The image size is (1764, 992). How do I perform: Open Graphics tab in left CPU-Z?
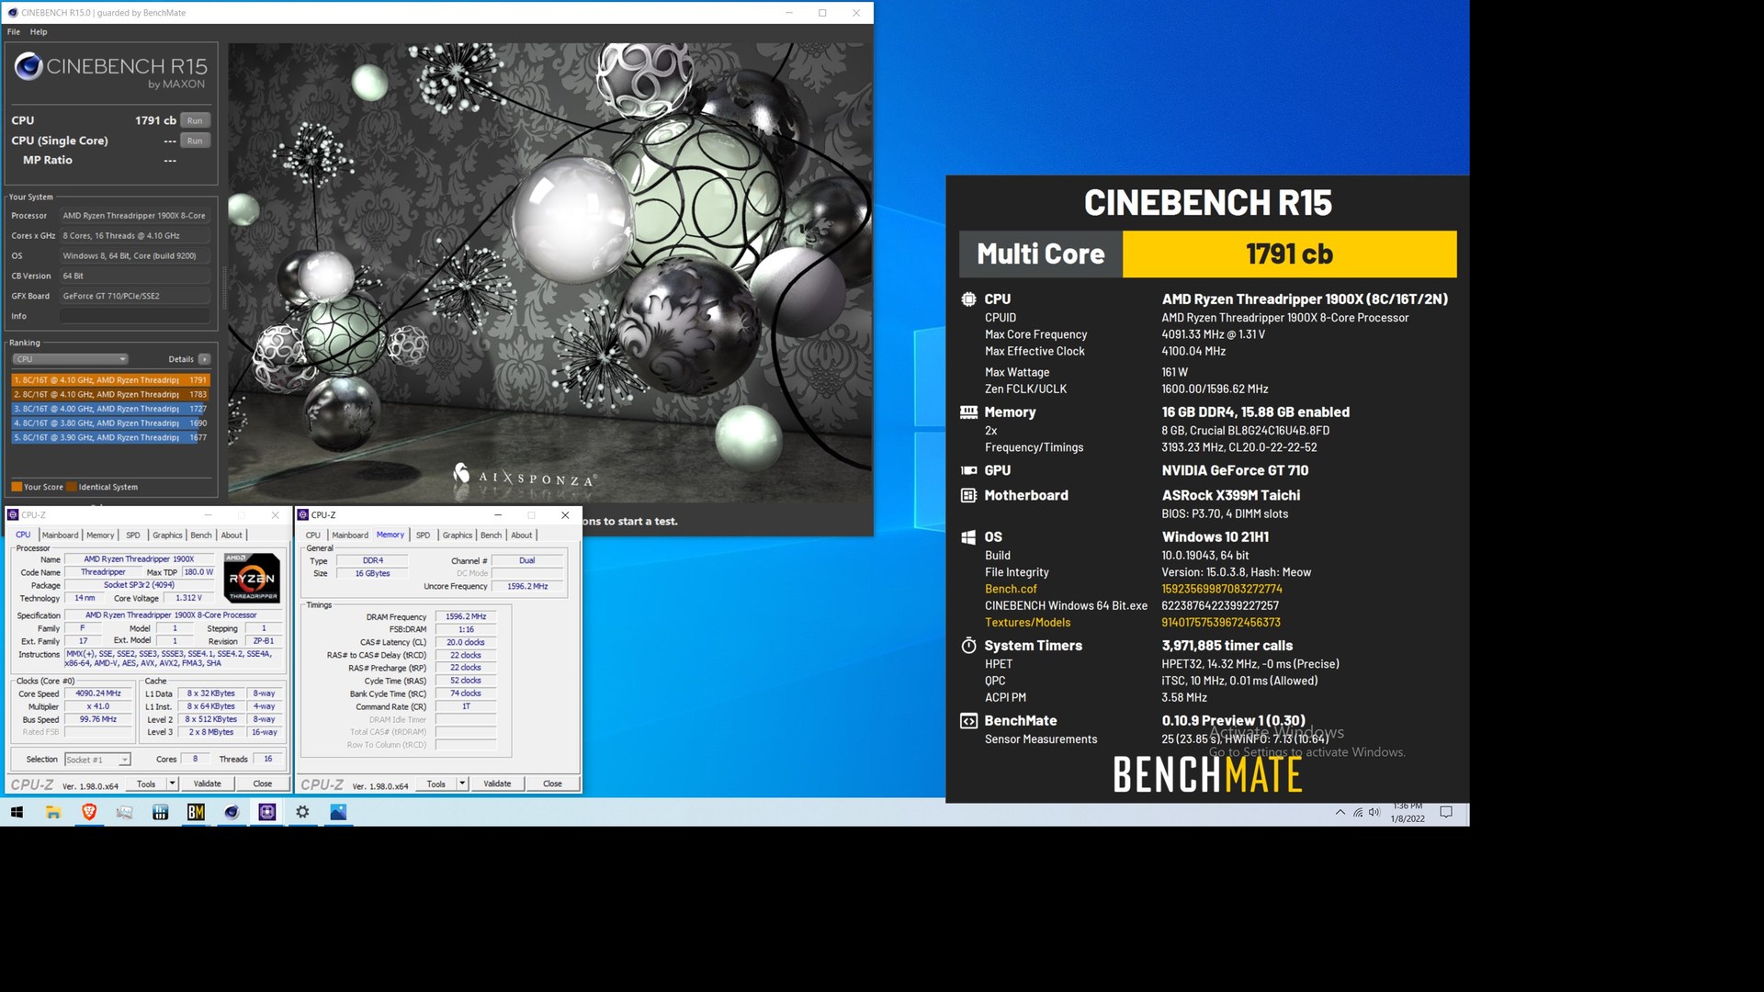tap(167, 535)
